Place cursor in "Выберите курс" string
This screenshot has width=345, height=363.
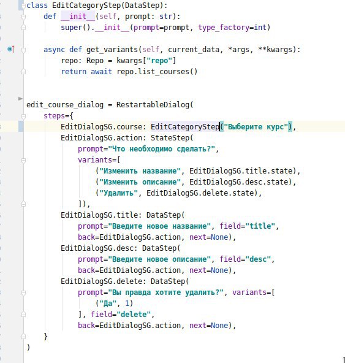click(256, 127)
